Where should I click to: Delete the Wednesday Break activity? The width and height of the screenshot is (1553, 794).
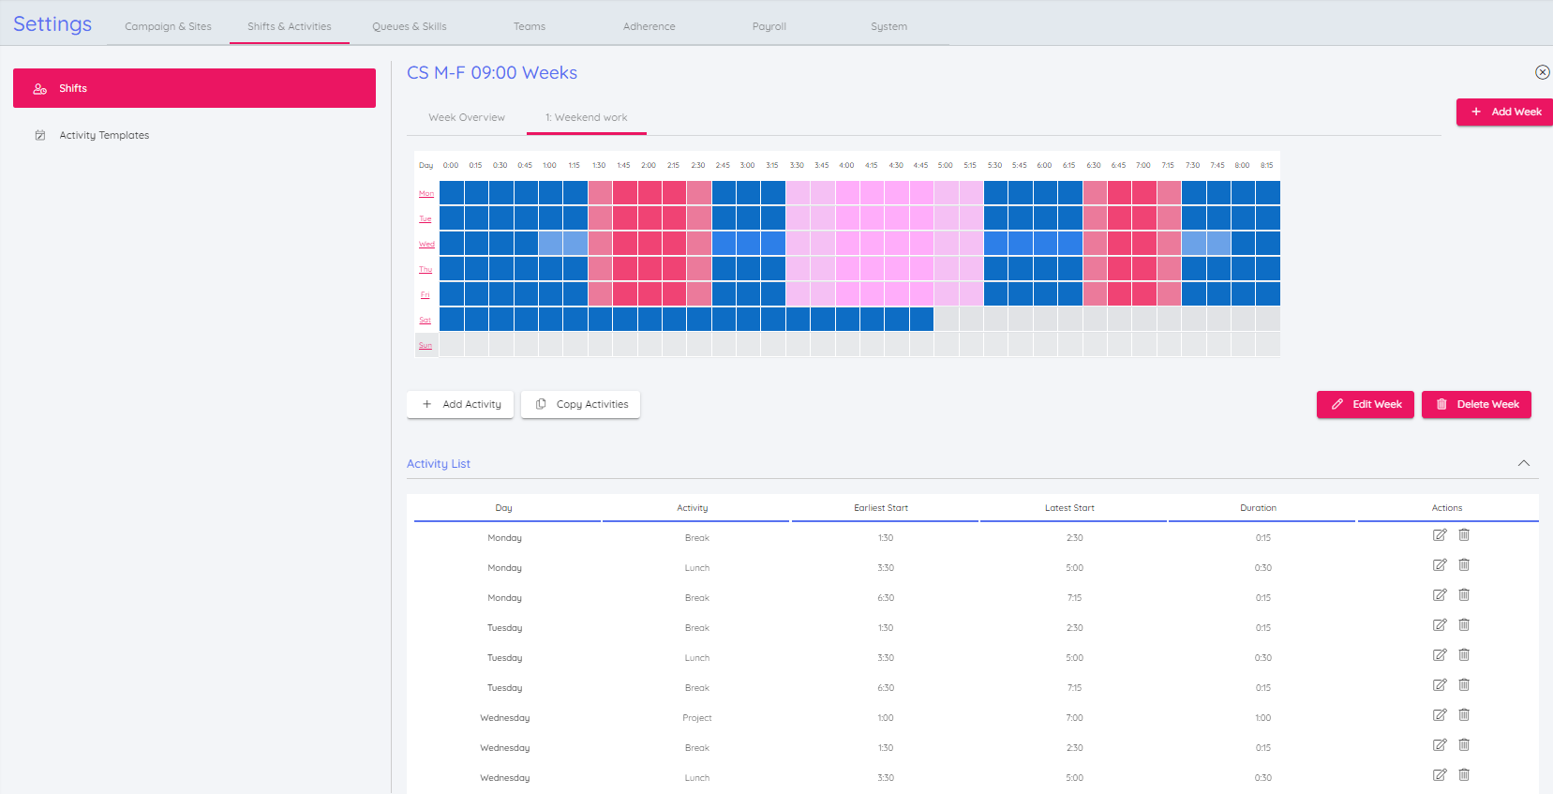[x=1464, y=745]
